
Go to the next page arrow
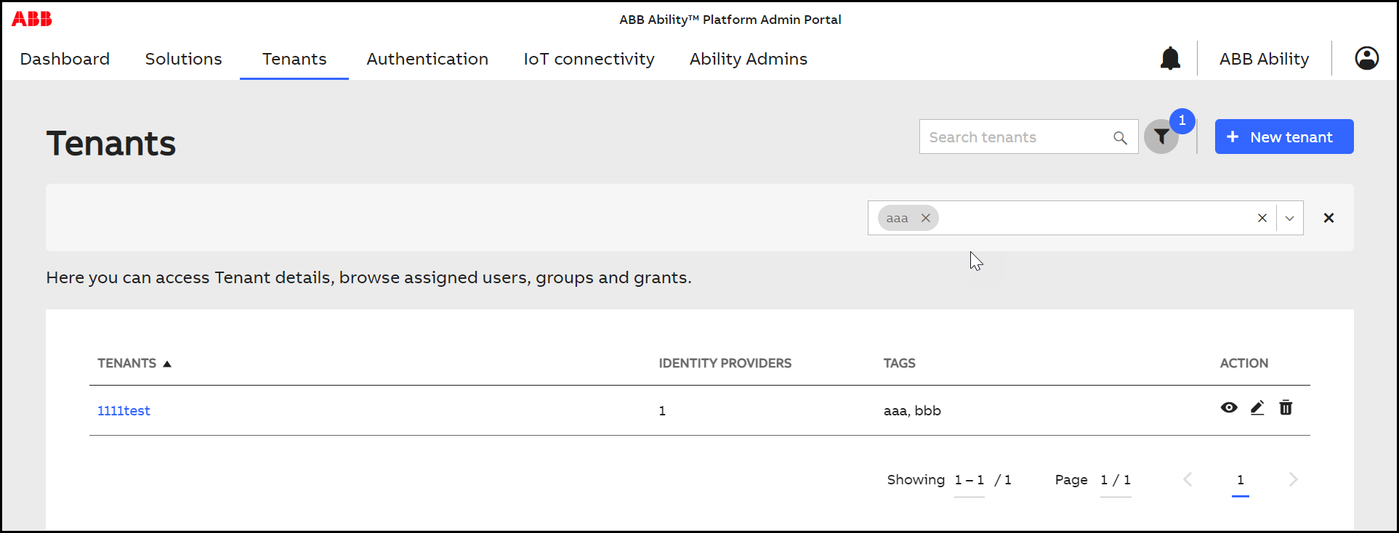(x=1293, y=479)
